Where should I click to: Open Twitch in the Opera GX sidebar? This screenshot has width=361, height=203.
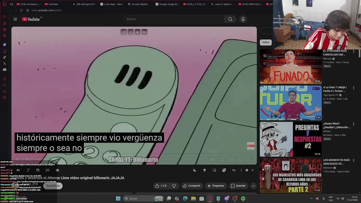coord(5,45)
